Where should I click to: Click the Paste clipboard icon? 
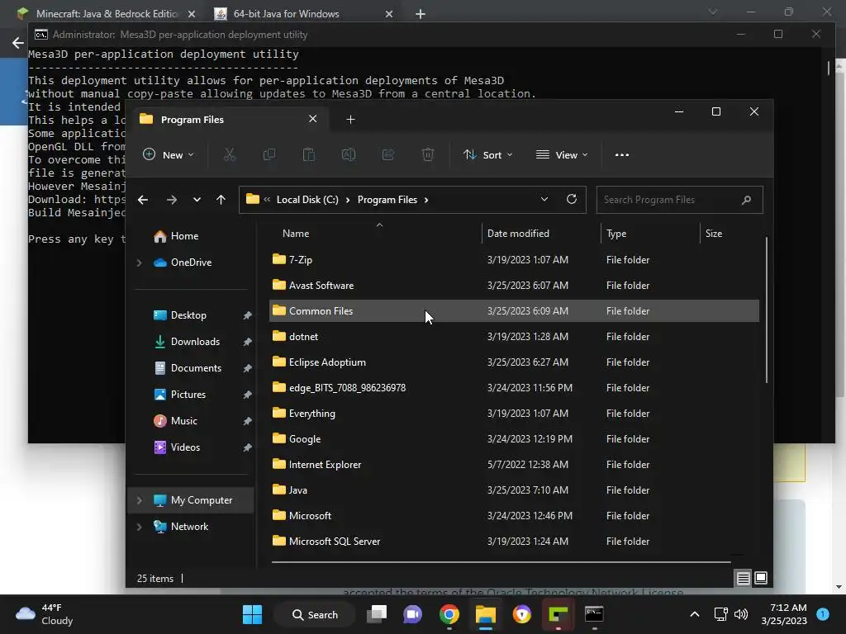[x=309, y=154]
